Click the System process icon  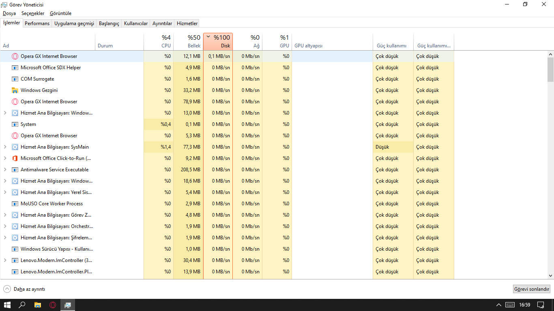point(15,124)
